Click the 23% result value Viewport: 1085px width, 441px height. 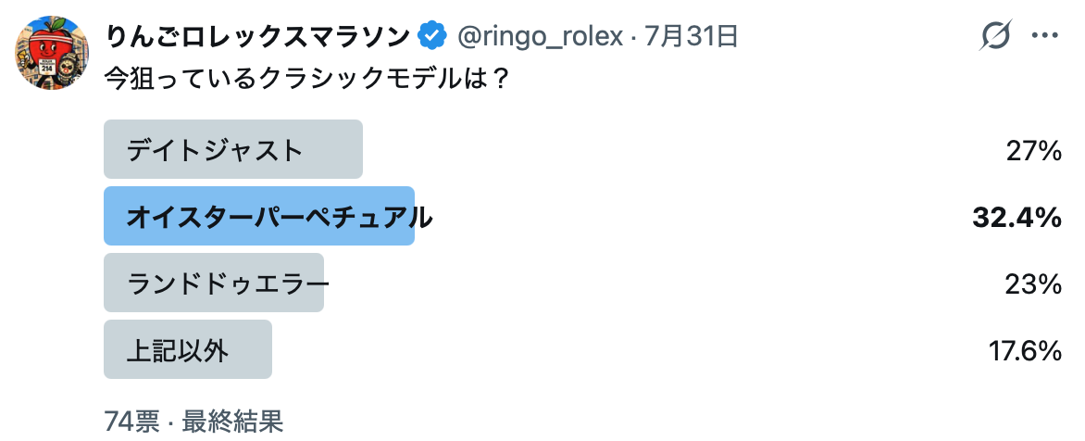[x=1034, y=284]
